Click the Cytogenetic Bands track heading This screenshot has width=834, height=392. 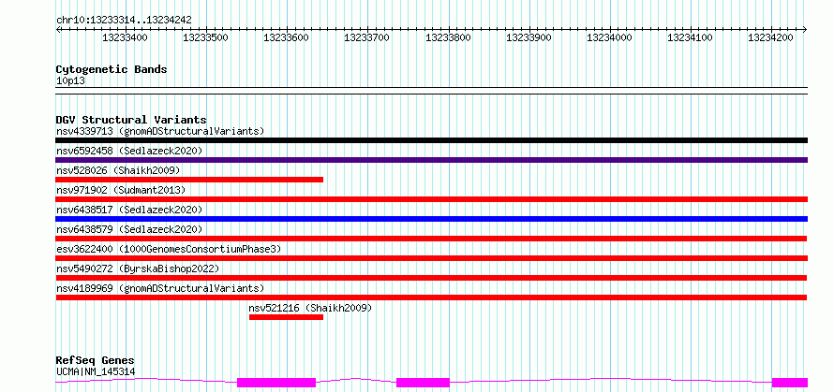click(112, 69)
